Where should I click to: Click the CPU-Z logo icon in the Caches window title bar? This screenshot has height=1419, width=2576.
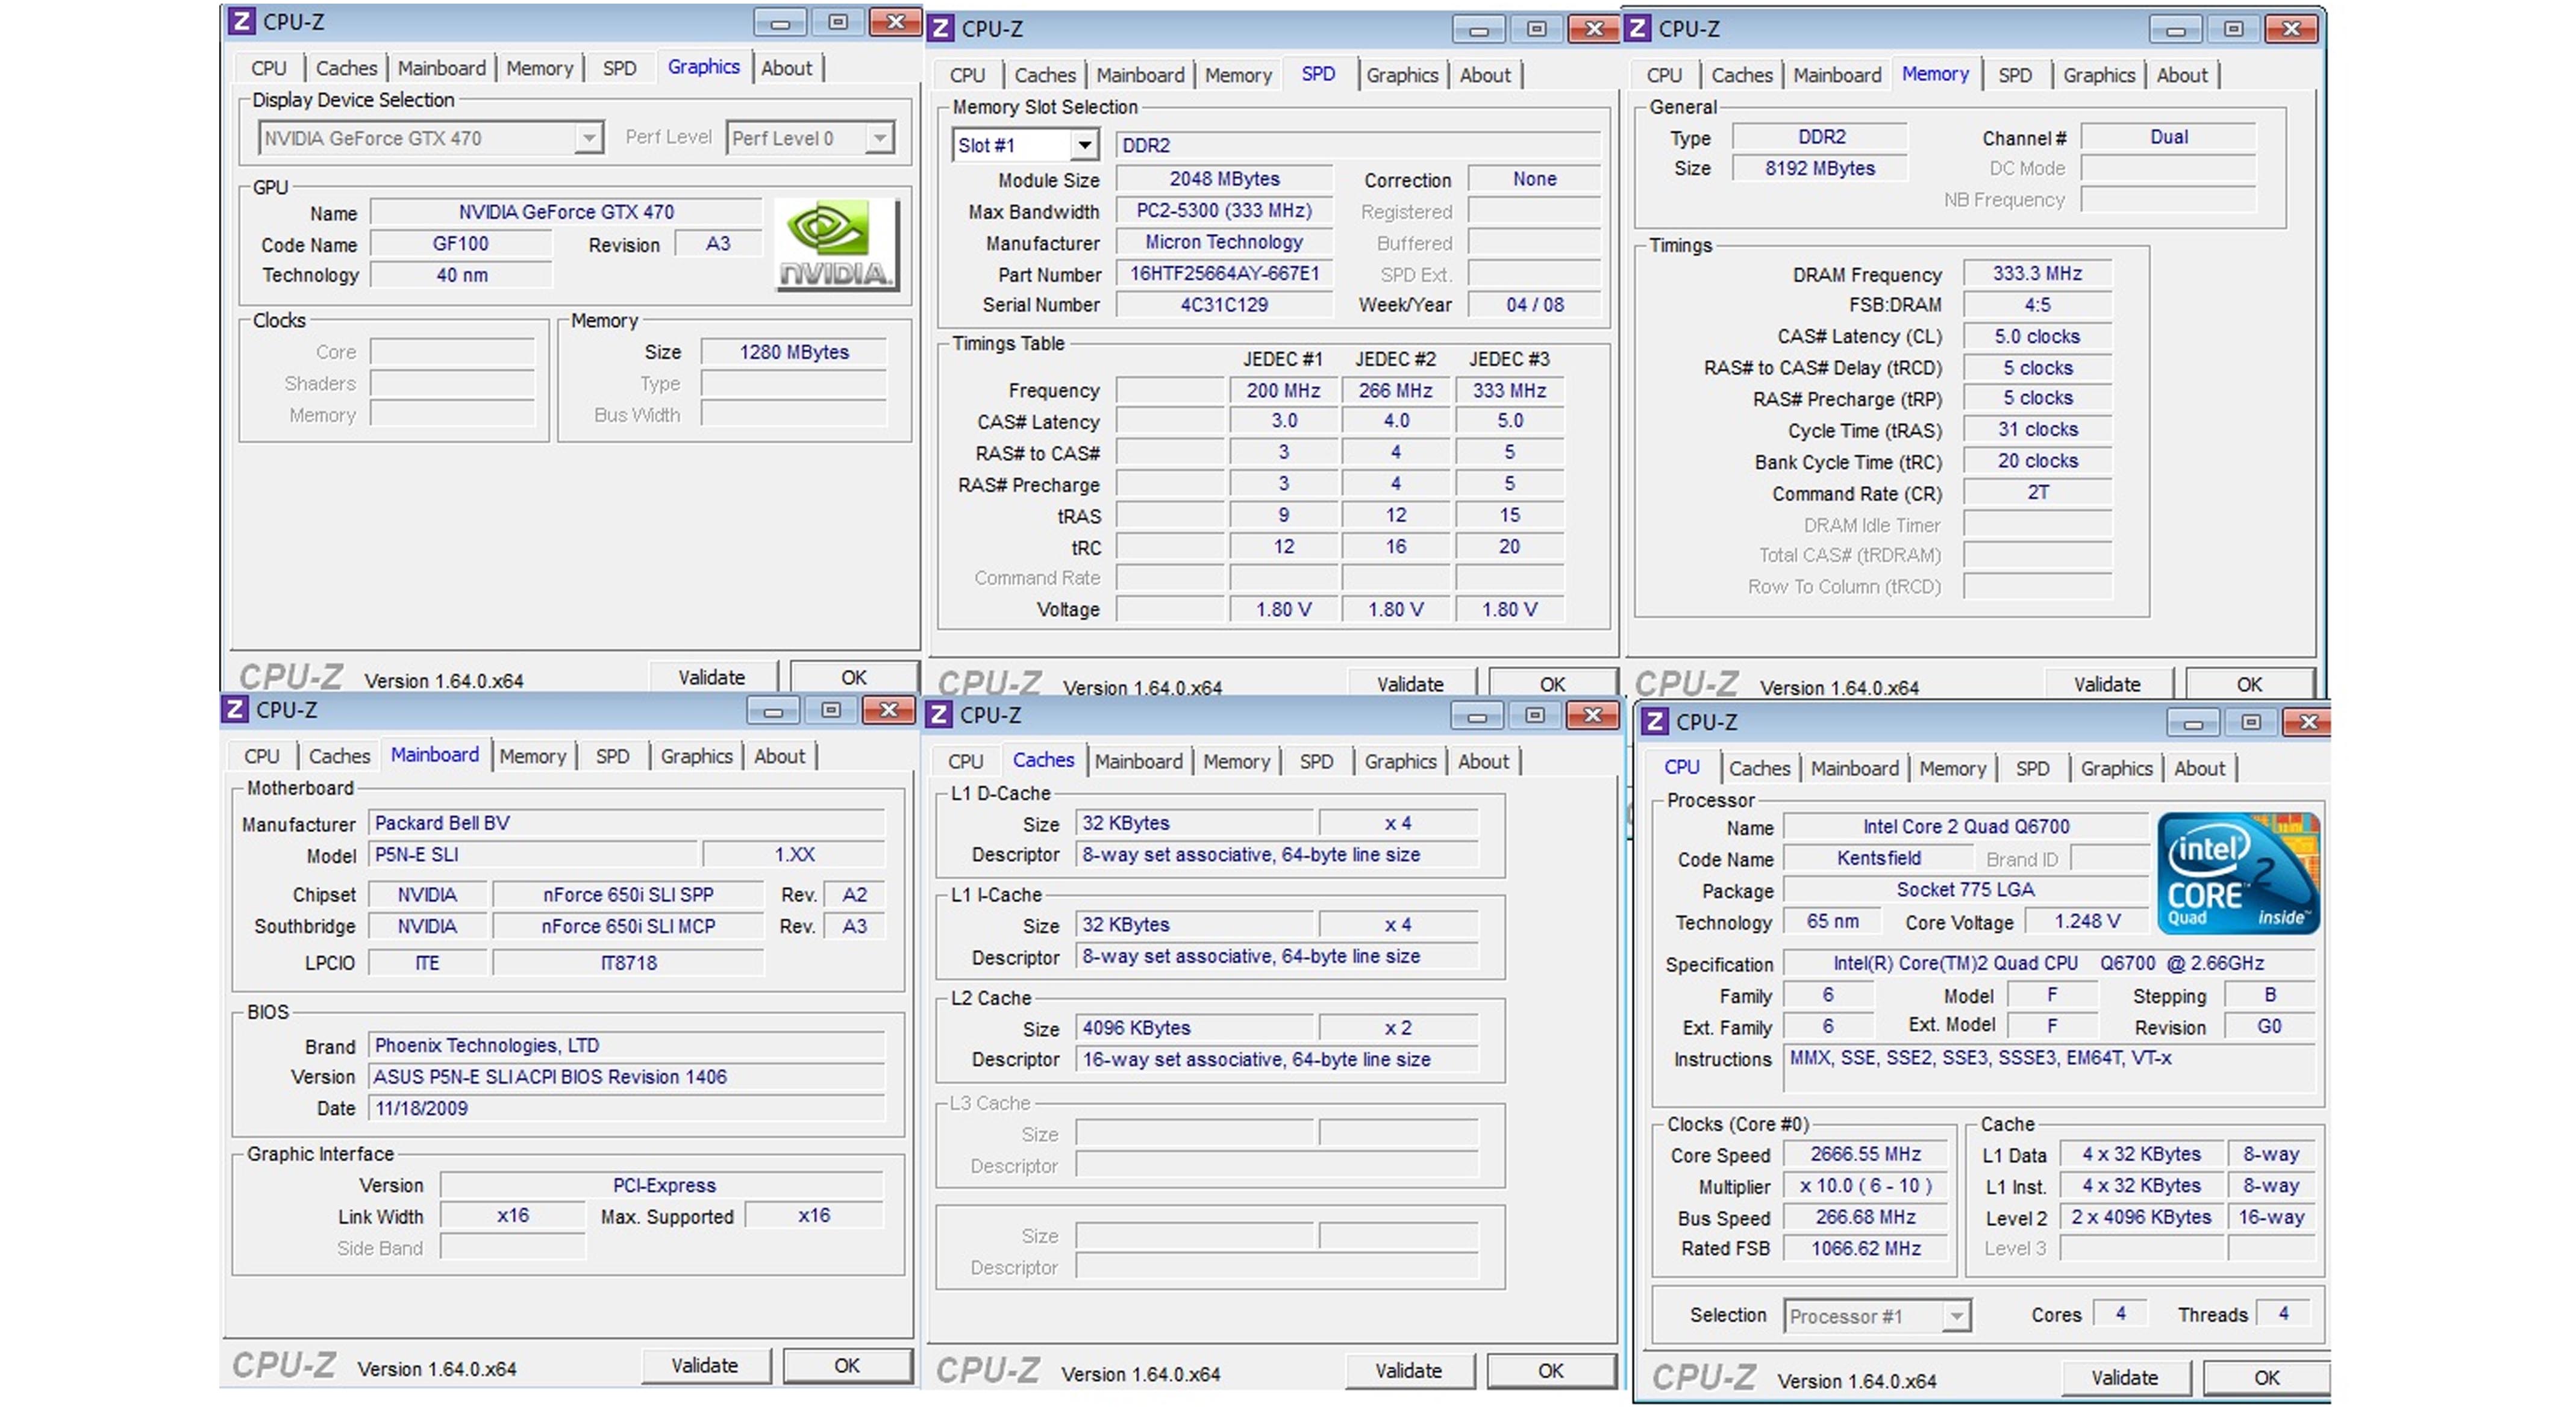[x=938, y=714]
